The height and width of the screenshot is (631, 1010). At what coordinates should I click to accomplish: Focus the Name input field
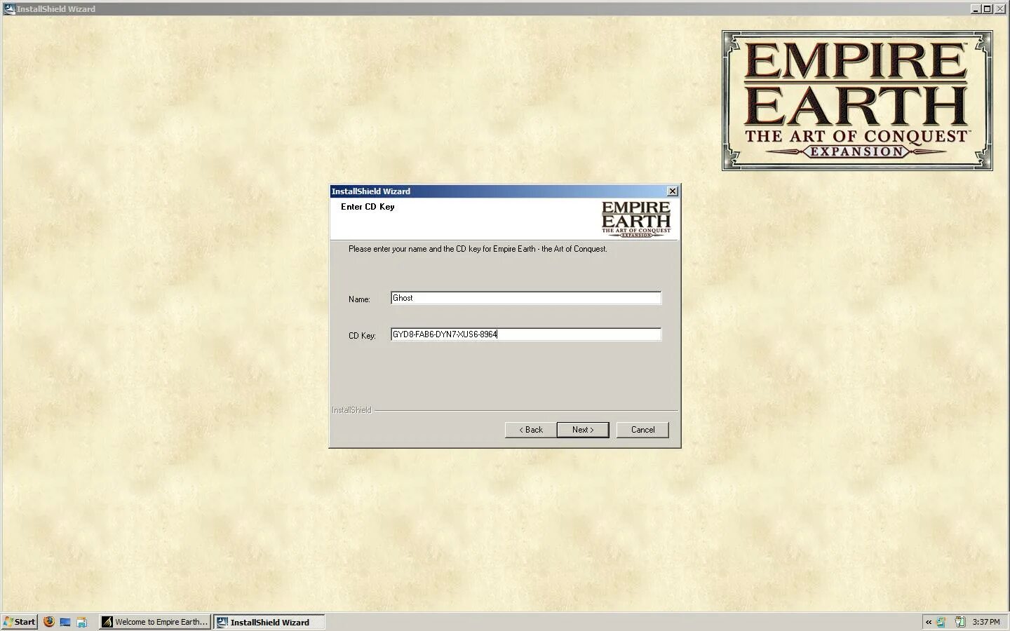coord(525,298)
